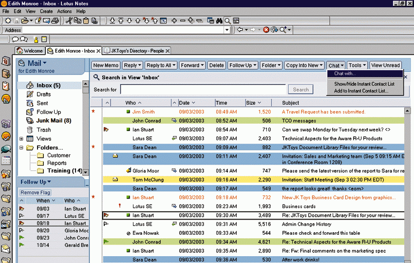Open the Forward dropdown button
Image resolution: width=414 pixels, height=263 pixels.
[192, 65]
